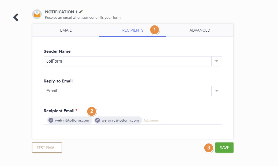Image resolution: width=278 pixels, height=166 pixels.
Task: Click the orange step 2 badge
Action: (x=92, y=111)
